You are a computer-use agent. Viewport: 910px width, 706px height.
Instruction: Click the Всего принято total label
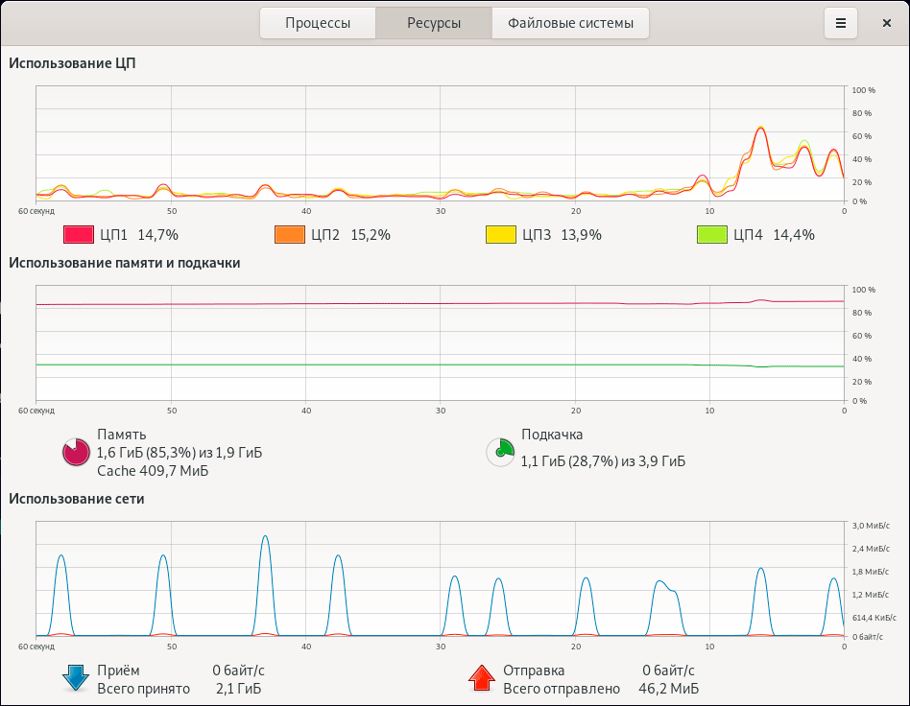coord(143,689)
